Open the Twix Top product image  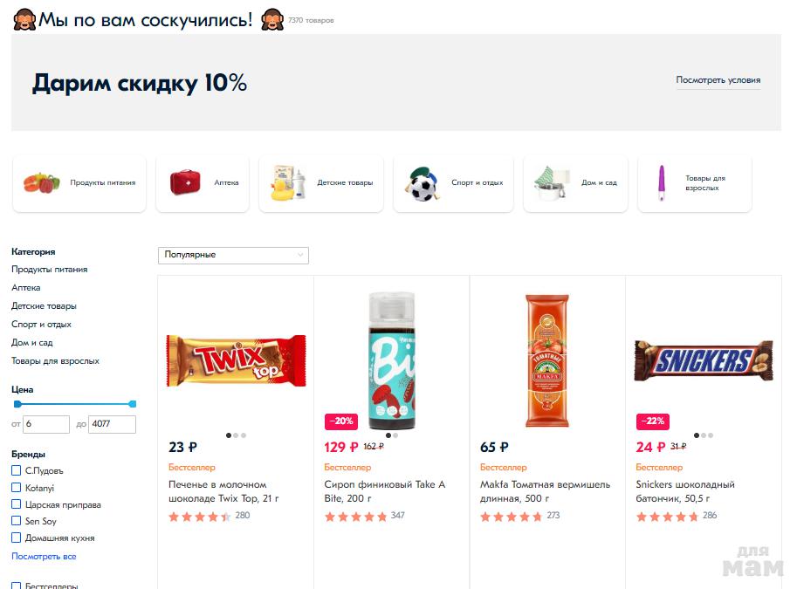click(x=236, y=360)
